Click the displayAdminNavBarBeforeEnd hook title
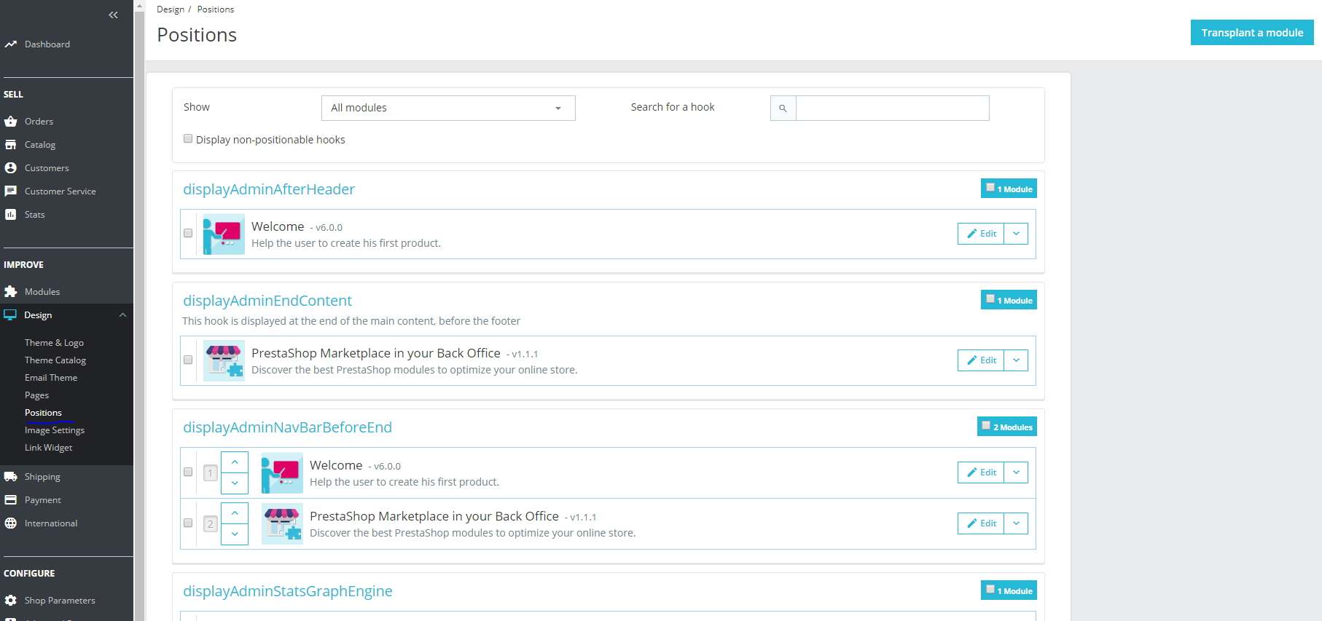The image size is (1322, 621). (287, 427)
